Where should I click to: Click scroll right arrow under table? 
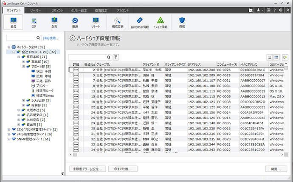(282, 154)
